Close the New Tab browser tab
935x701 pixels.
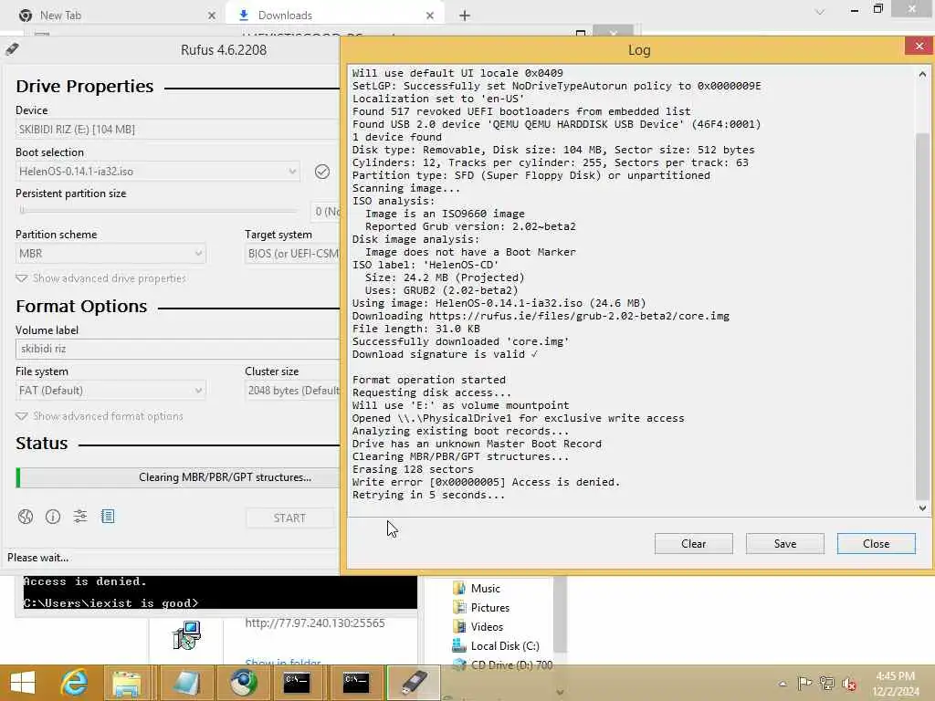[x=212, y=16]
